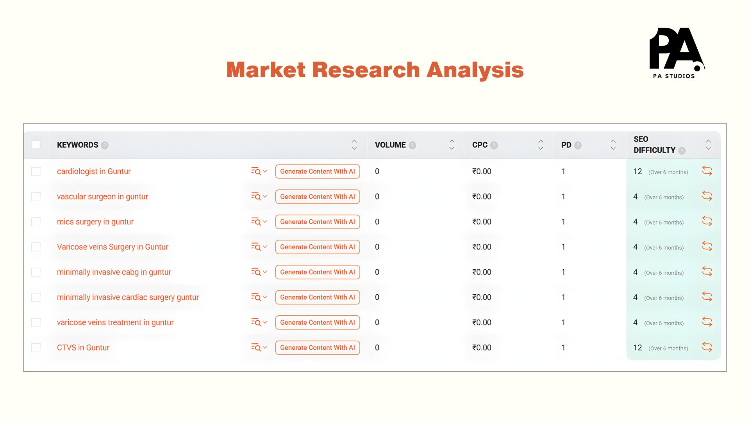Expand options for minimally invasive cabg keyword
Image resolution: width=750 pixels, height=421 pixels.
pyautogui.click(x=258, y=272)
